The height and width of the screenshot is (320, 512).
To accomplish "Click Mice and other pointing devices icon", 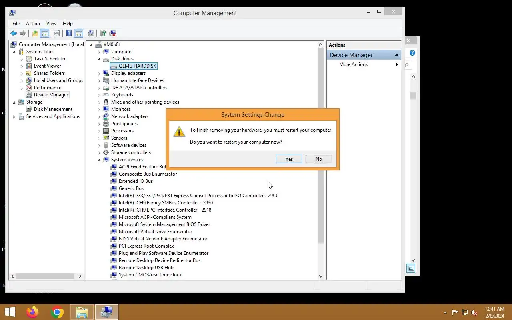I will (106, 102).
